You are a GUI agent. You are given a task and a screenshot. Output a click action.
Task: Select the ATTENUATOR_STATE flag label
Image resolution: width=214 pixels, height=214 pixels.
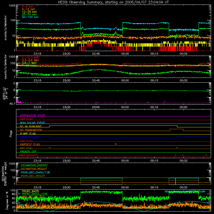coord(32,116)
